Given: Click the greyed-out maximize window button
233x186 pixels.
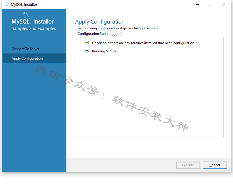Looking at the screenshot, I should point(211,4).
